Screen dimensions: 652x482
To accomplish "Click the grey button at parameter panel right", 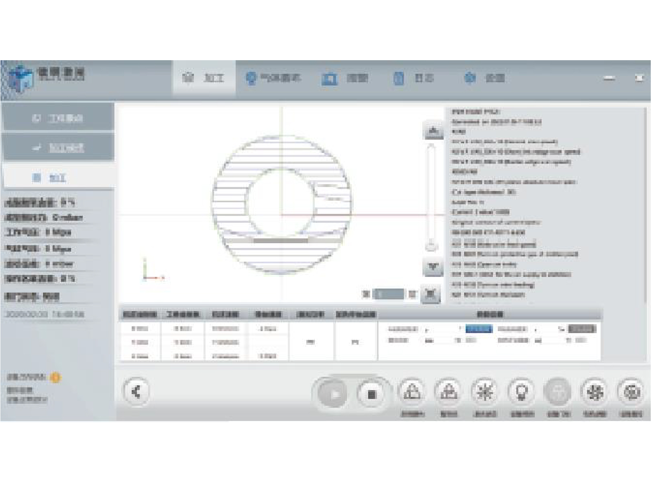I will click(583, 329).
